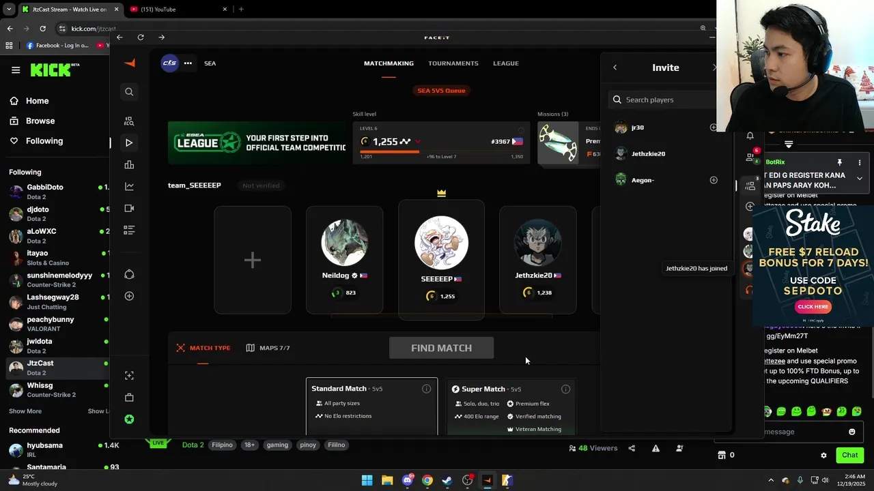Select the FACEIT play matchmaking sidebar icon
This screenshot has width=874, height=491.
(x=129, y=143)
